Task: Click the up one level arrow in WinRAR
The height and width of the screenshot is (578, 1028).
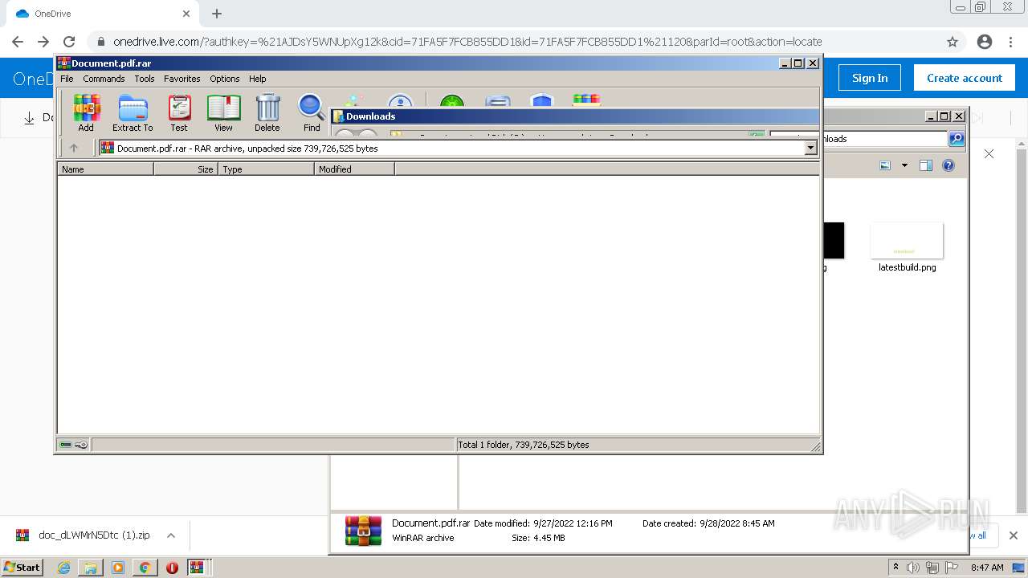Action: coord(74,148)
